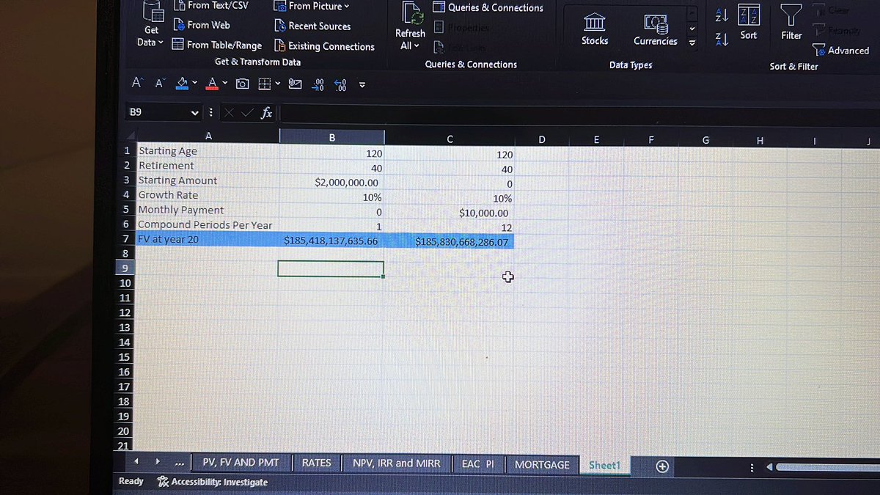Toggle the Filter button
The height and width of the screenshot is (495, 880).
[791, 21]
